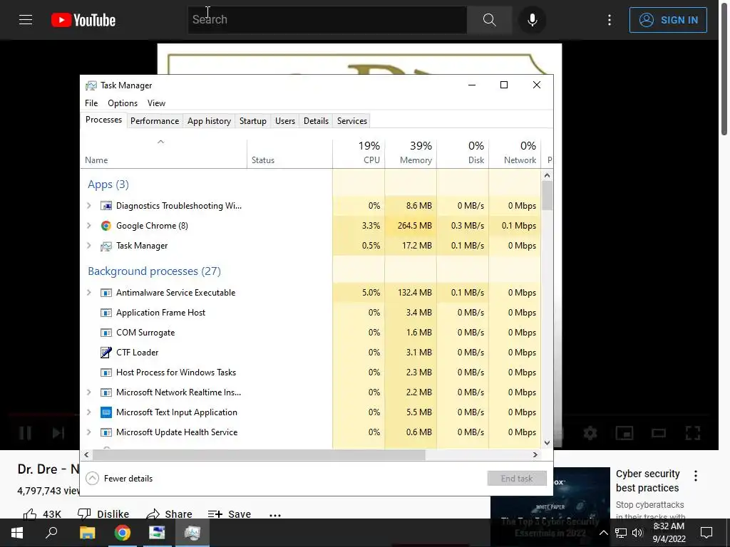Activate voice search microphone icon
The image size is (730, 547).
(x=532, y=19)
